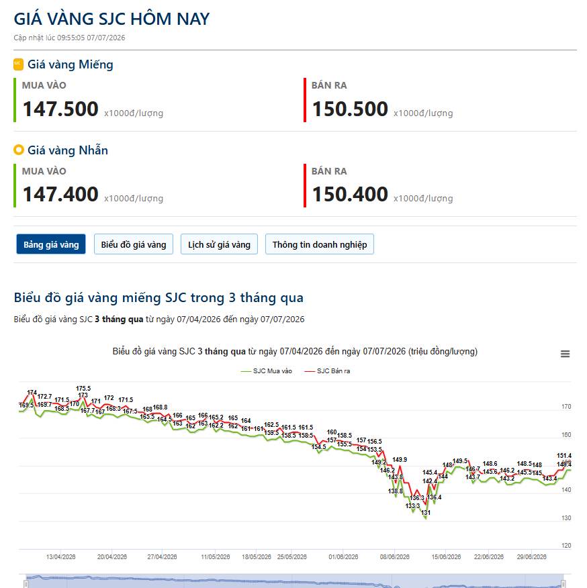Viewport: 587px width, 588px height.
Task: Click the Giá vàng Nhẫn heading
Action: coord(68,150)
